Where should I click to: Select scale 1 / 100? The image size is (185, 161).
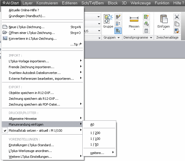(99, 139)
